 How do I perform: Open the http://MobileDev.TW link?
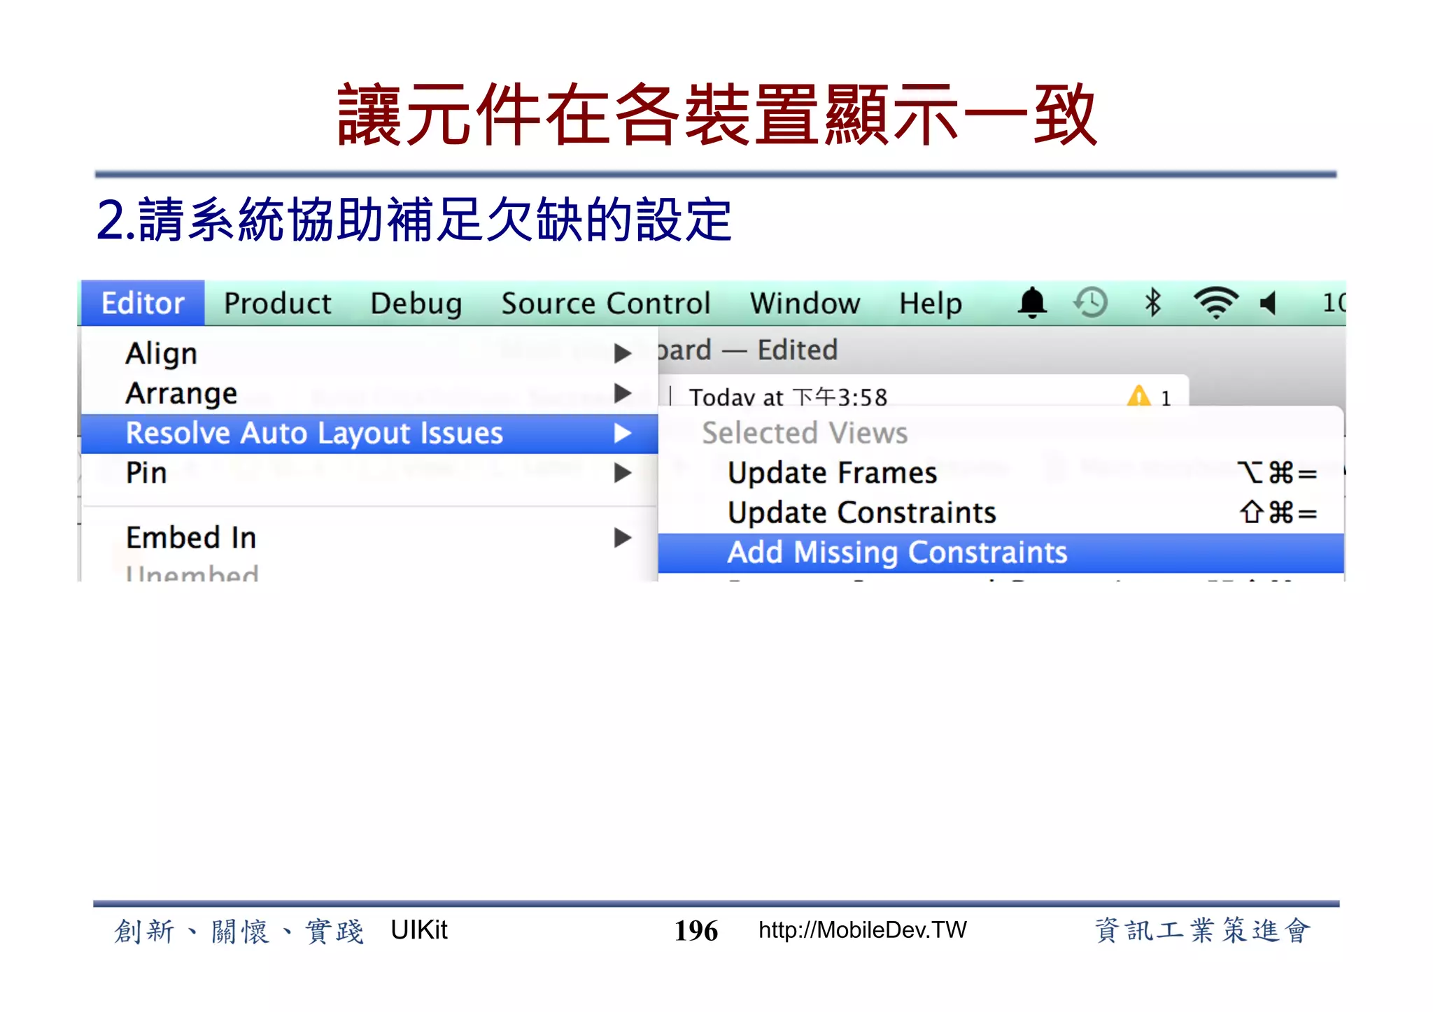coord(863,930)
